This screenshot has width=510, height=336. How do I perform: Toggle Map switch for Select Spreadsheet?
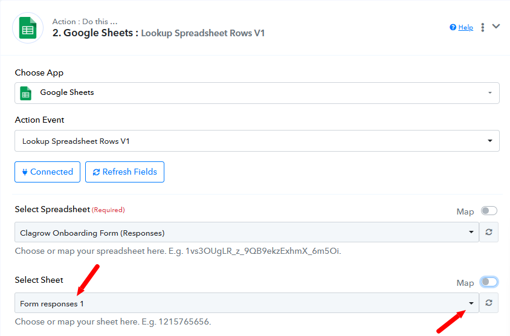pos(489,211)
